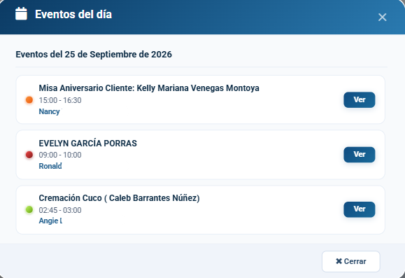Click the green status dot for Cremación Cuco
Image resolution: width=405 pixels, height=278 pixels.
[x=29, y=209]
